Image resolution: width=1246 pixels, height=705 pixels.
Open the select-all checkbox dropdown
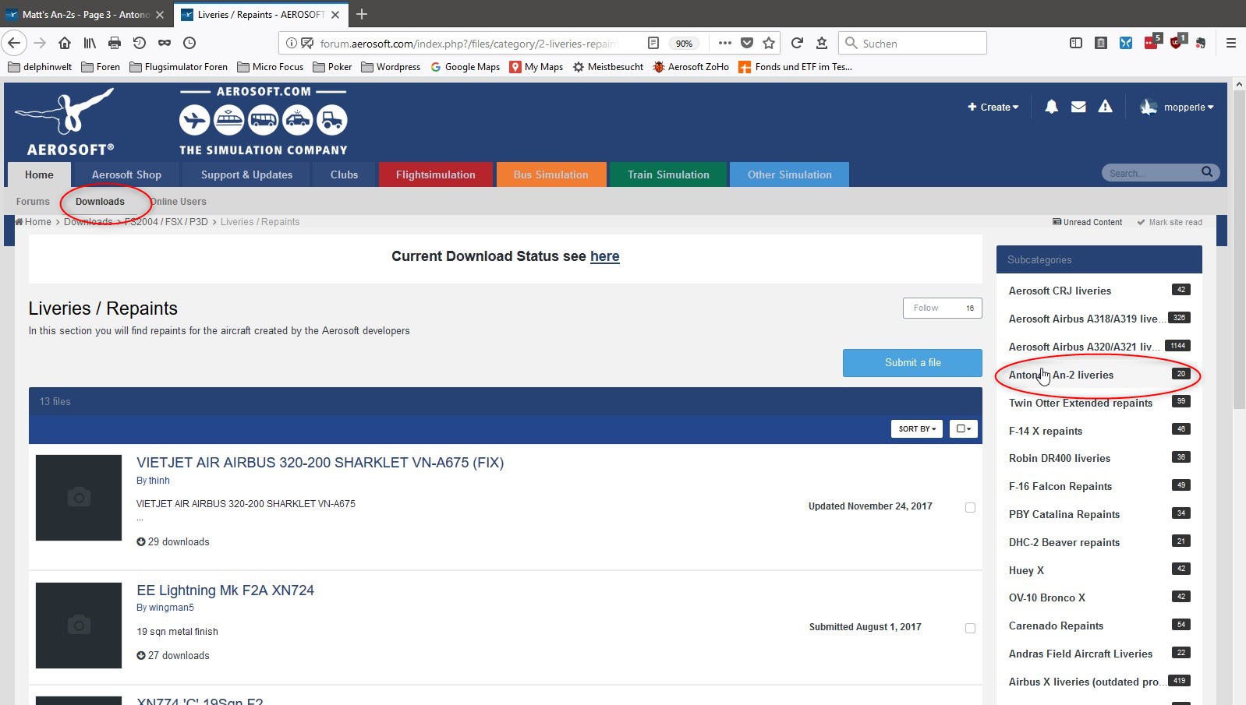tap(964, 428)
